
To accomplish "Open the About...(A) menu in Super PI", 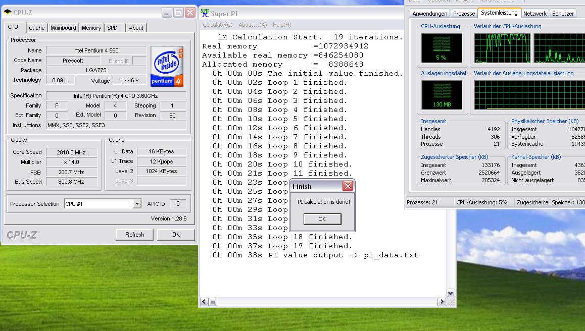I will click(x=253, y=25).
